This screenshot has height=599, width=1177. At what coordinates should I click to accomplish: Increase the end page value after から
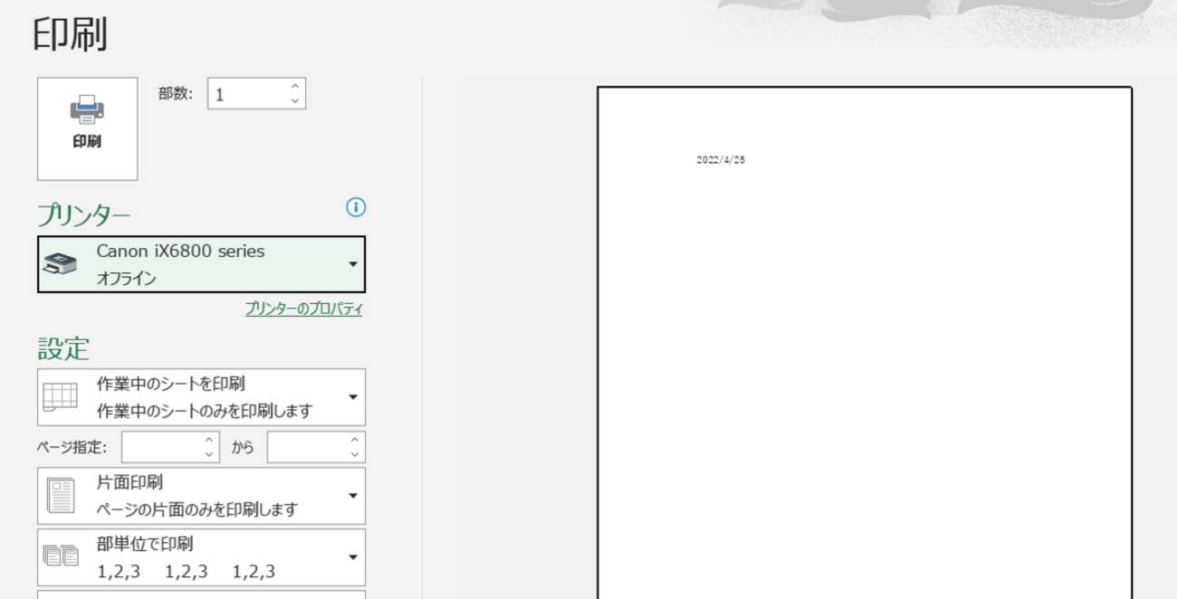tap(355, 440)
